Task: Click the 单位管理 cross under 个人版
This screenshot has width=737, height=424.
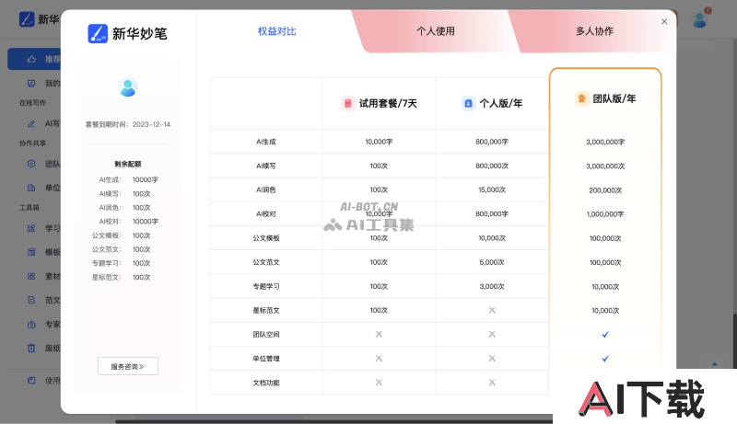Action: pos(492,359)
